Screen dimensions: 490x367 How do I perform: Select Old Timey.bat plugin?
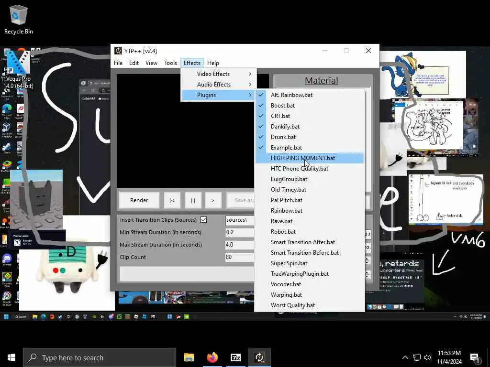tap(310, 190)
